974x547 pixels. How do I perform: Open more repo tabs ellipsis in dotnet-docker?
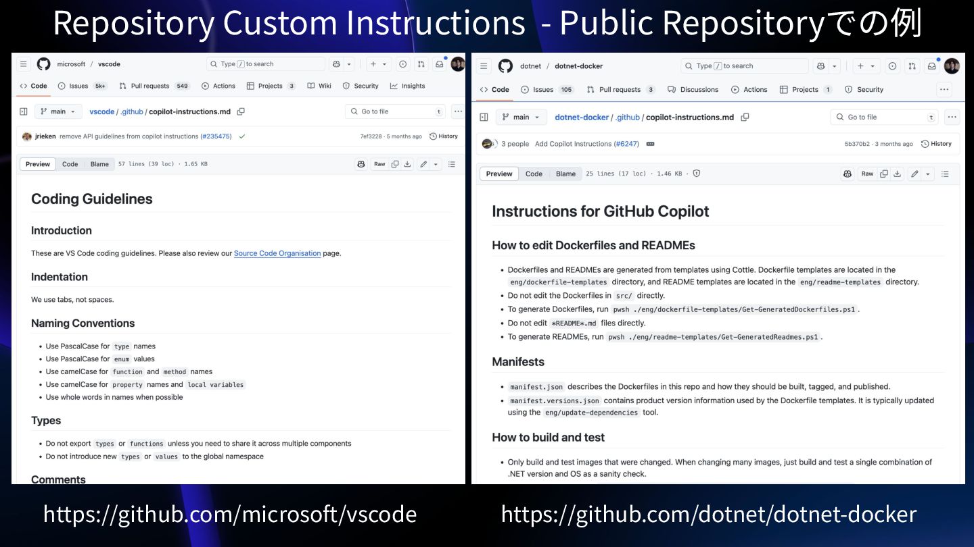[944, 89]
